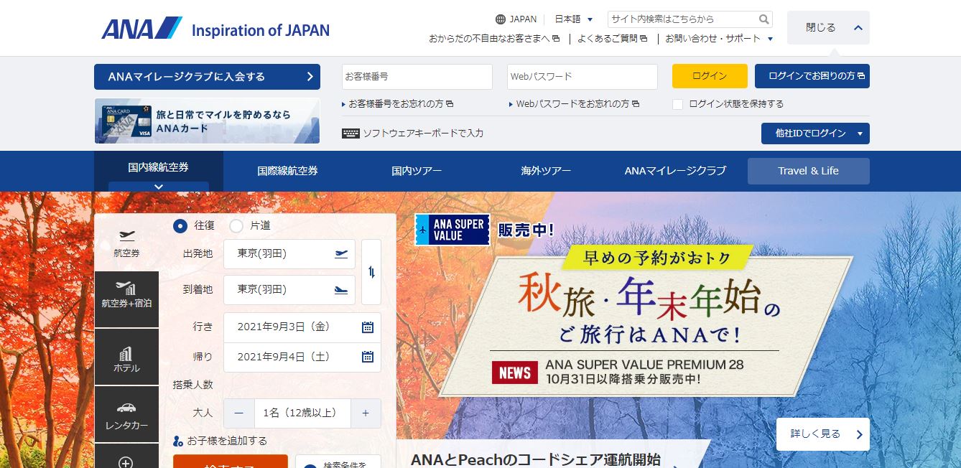This screenshot has width=961, height=468.
Task: Click the plus icon at sidebar bottom
Action: (x=126, y=462)
